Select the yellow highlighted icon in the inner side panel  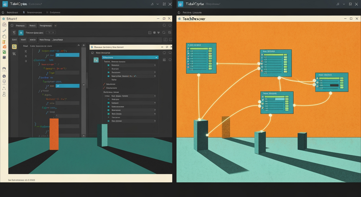[x=14, y=47]
